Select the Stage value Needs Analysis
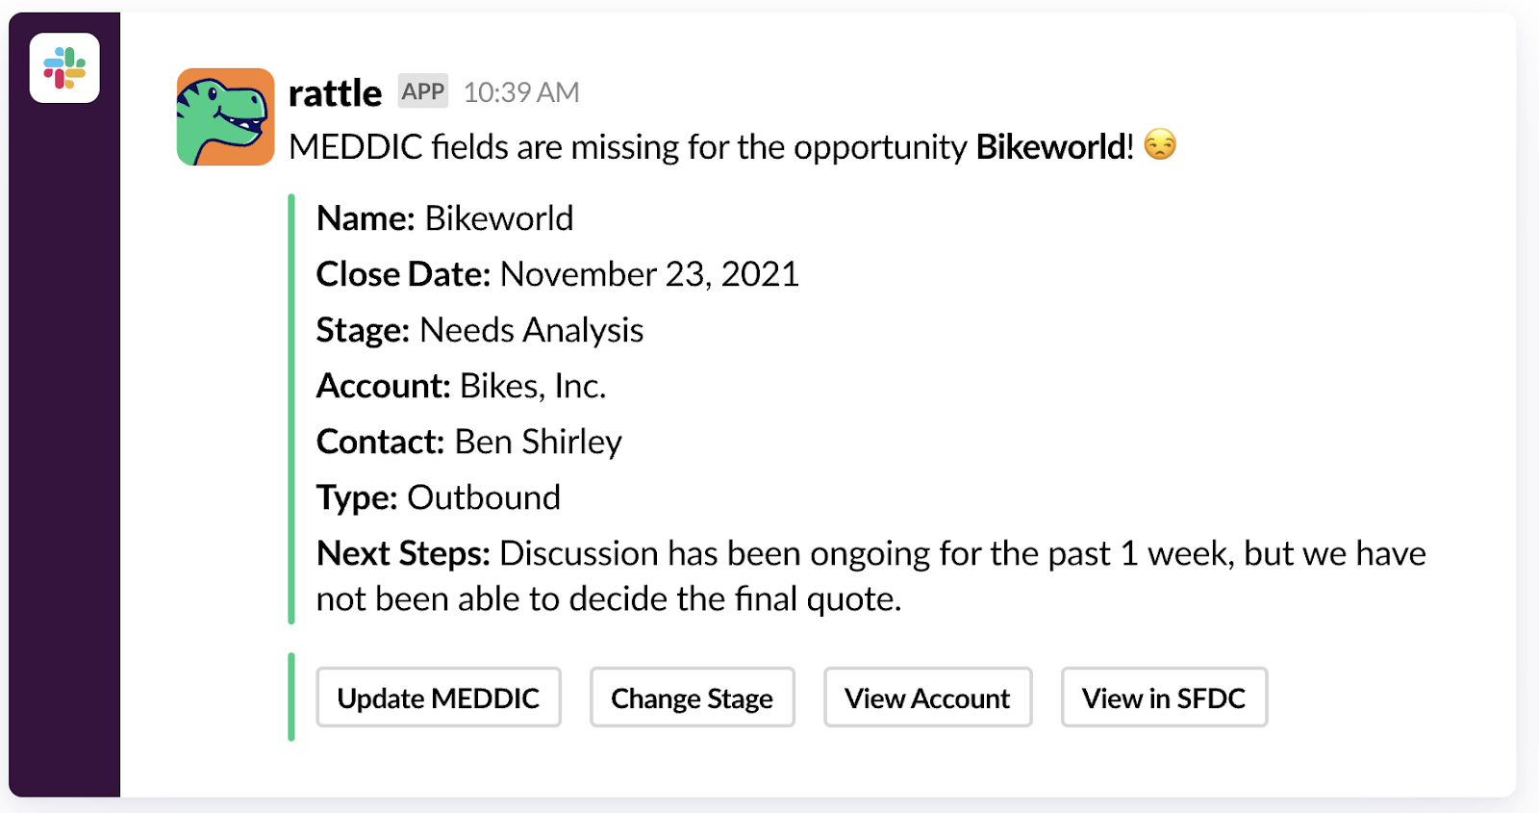The height and width of the screenshot is (813, 1539). coord(530,330)
